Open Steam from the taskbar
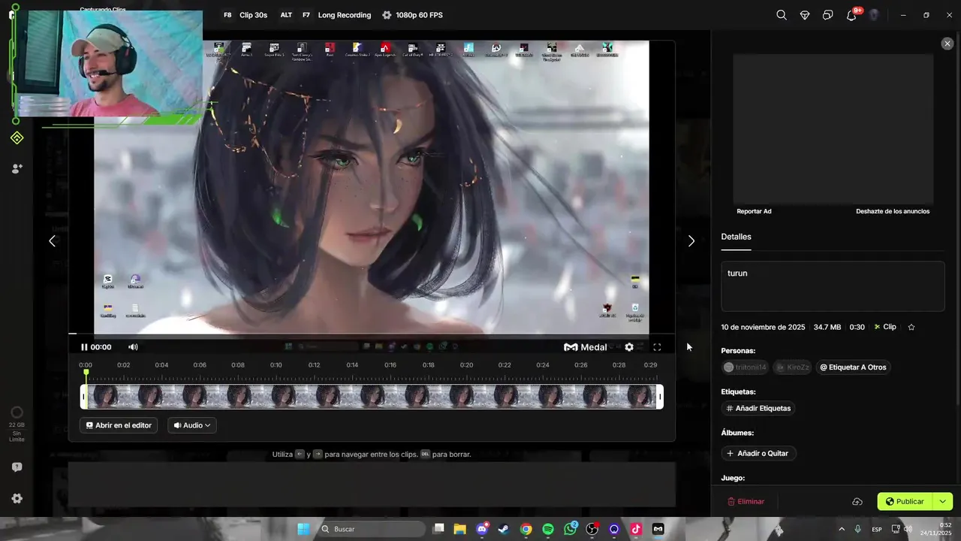This screenshot has height=541, width=961. coord(503,529)
